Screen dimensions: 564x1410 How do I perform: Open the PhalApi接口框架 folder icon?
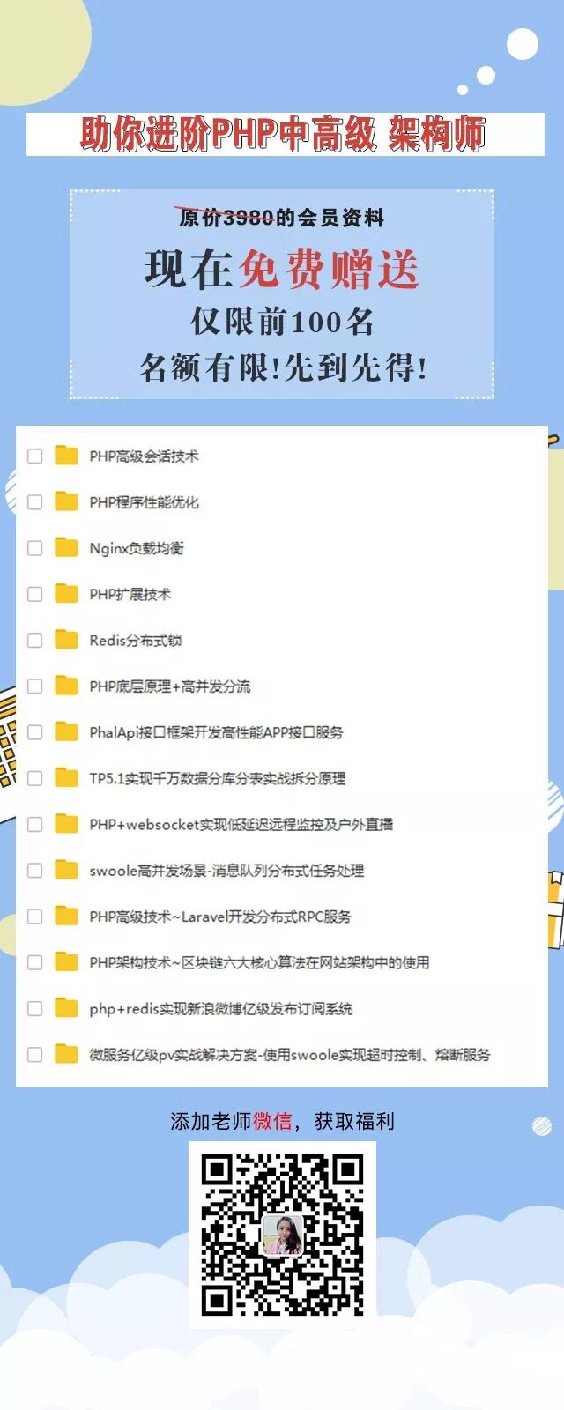(66, 731)
